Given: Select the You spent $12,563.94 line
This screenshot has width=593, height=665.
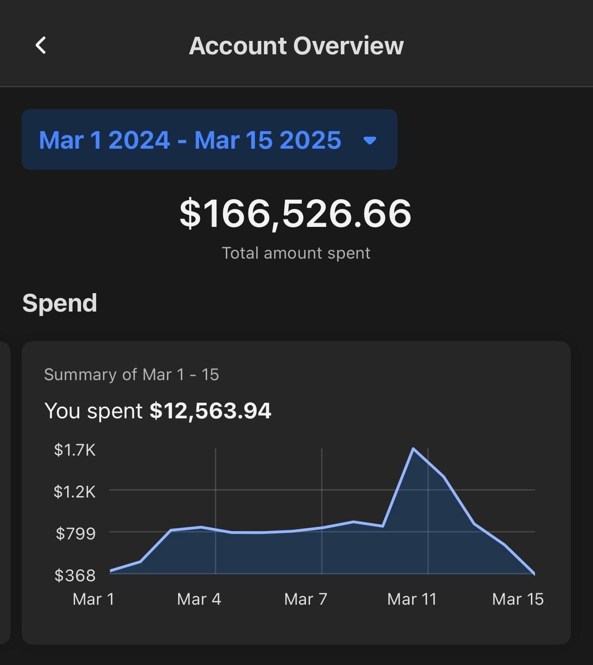Looking at the screenshot, I should coord(158,411).
